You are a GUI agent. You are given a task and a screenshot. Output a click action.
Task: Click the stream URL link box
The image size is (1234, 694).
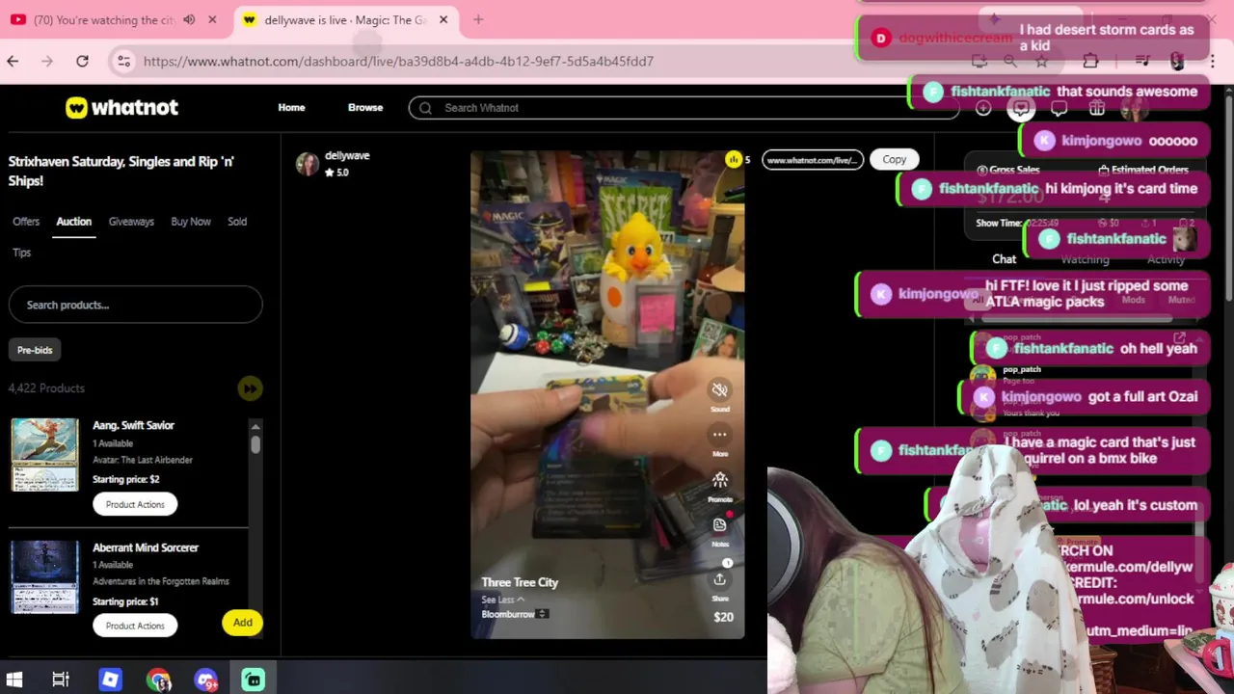(812, 160)
